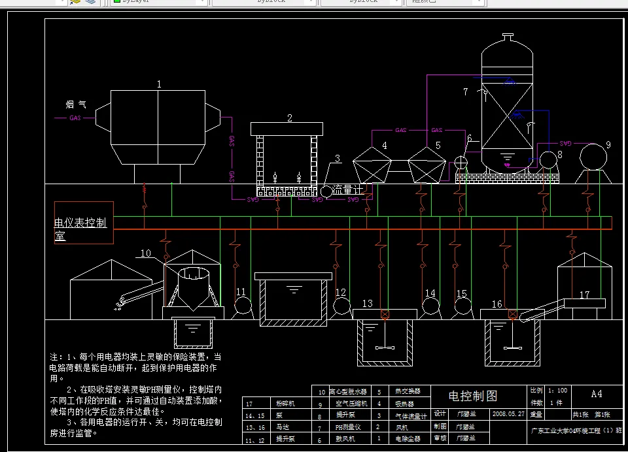Select the 14、15 number cell in parts list
Screen dimensions: 628x452
[254, 415]
